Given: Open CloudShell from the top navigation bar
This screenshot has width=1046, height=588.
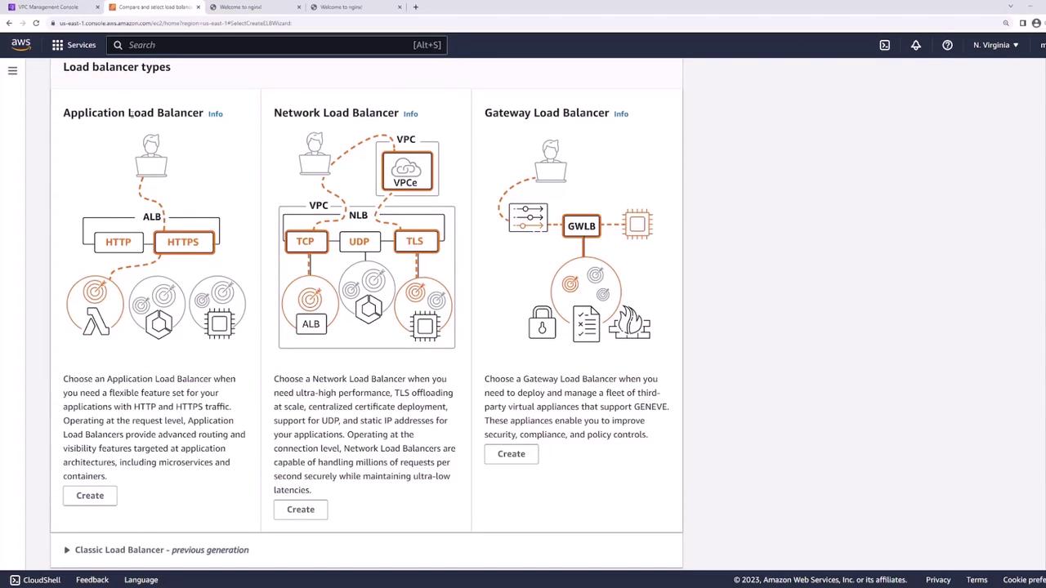Looking at the screenshot, I should click(884, 45).
